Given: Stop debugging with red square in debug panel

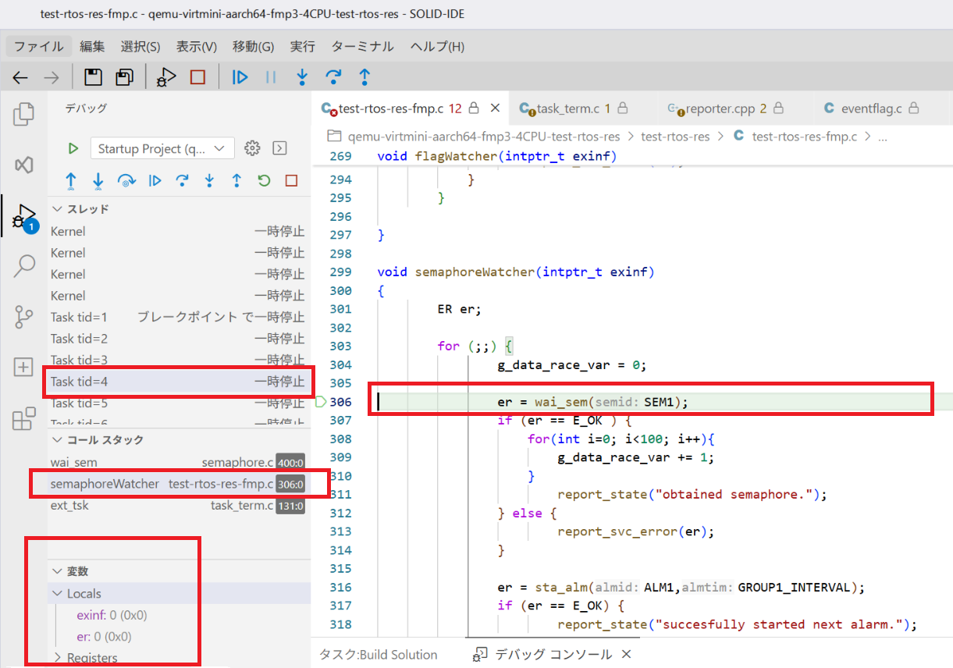Looking at the screenshot, I should point(291,181).
